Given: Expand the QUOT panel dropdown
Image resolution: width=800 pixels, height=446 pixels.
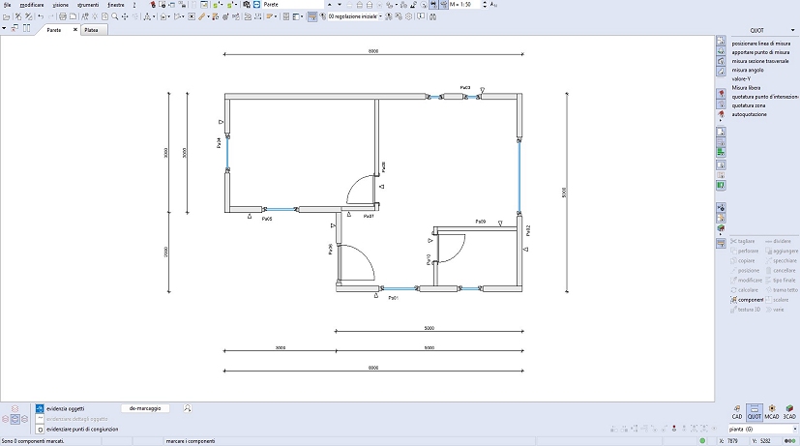Looking at the screenshot, I should point(792,31).
